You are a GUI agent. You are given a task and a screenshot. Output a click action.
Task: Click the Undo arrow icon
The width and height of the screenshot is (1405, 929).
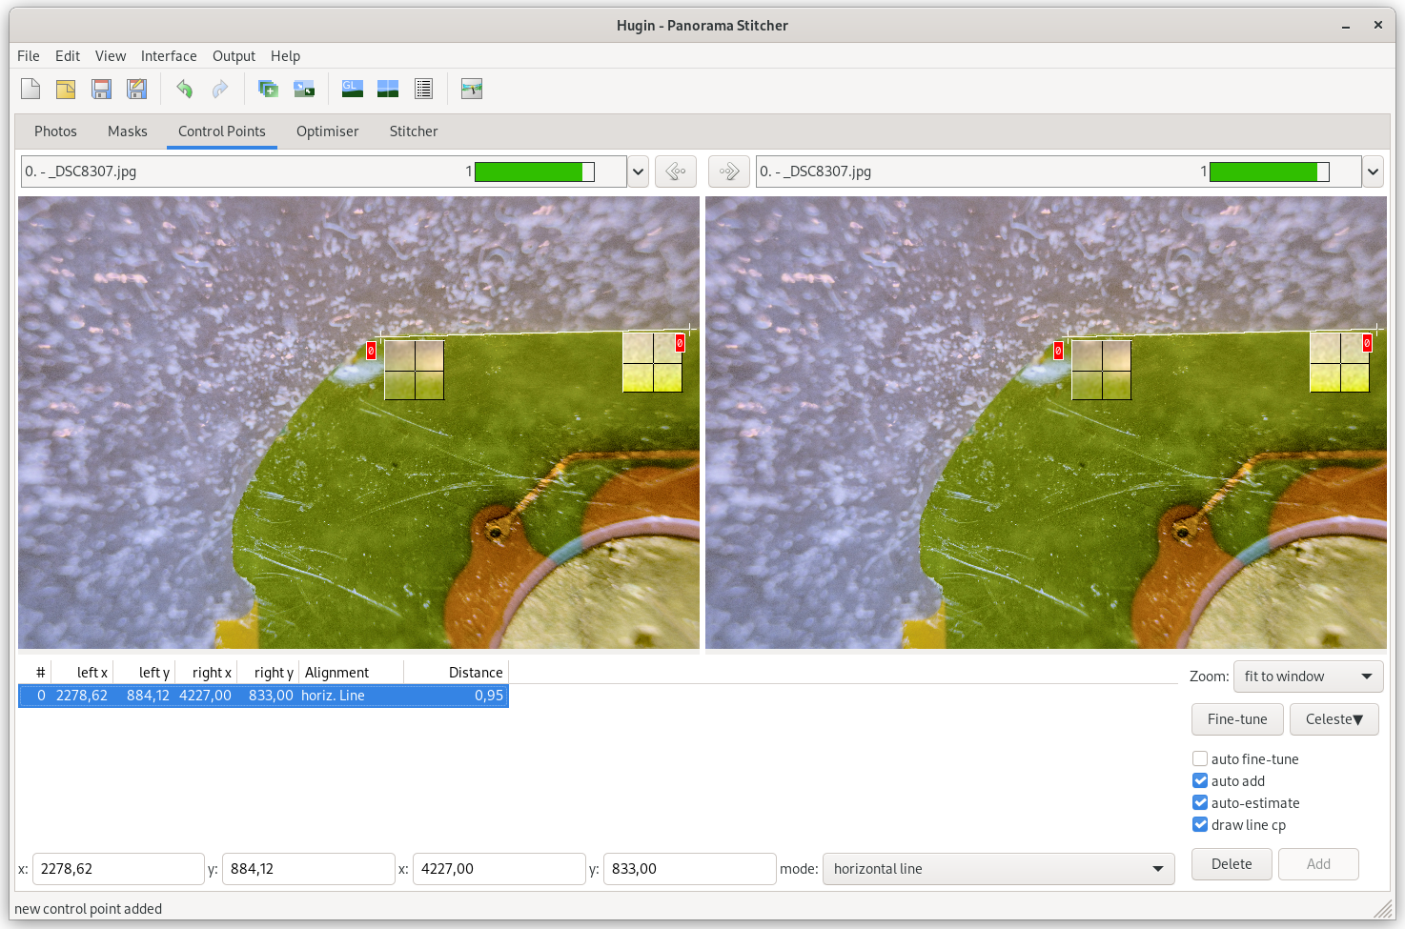click(185, 90)
